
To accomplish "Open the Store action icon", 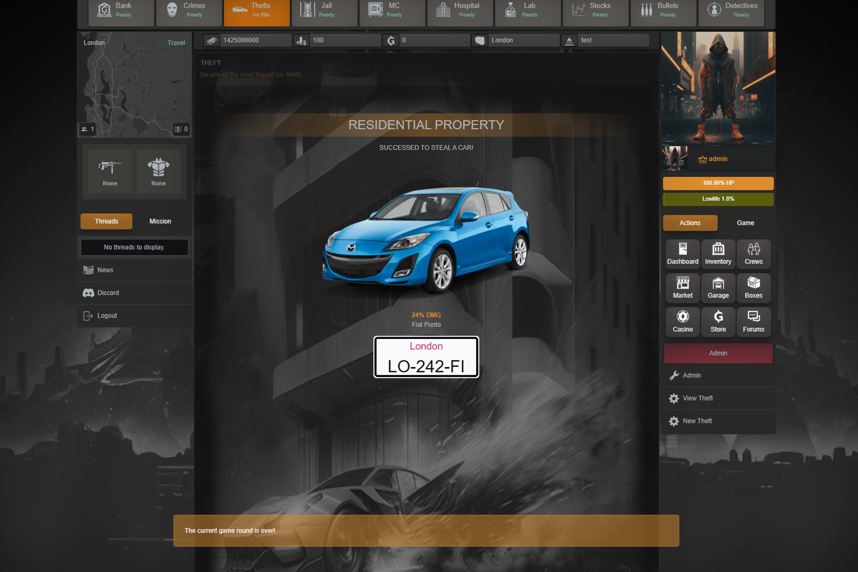I will coord(718,321).
